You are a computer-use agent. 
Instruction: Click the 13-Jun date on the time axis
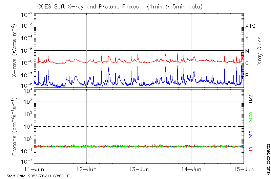click(x=139, y=169)
